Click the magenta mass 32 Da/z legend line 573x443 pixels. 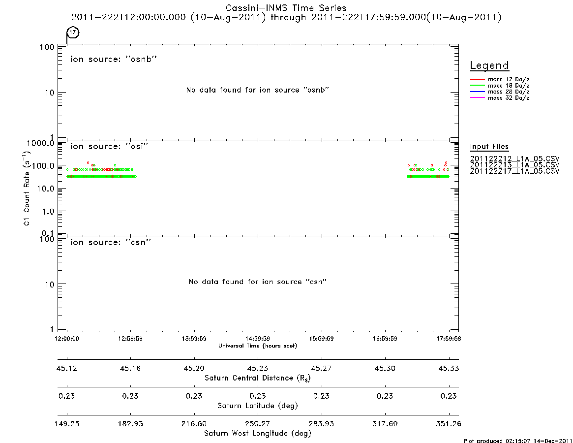pos(477,97)
